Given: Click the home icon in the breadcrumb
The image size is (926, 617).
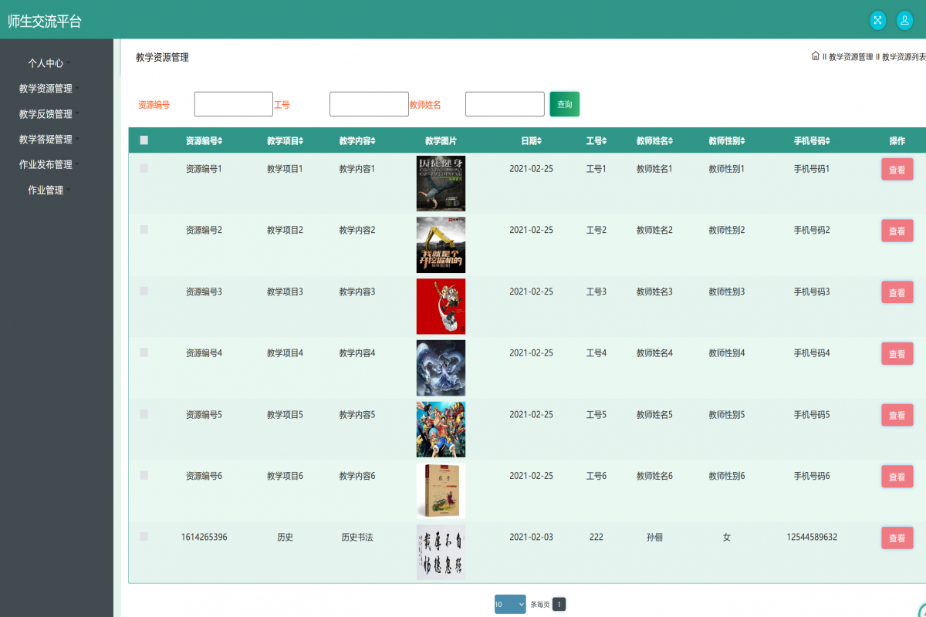Looking at the screenshot, I should pos(815,56).
